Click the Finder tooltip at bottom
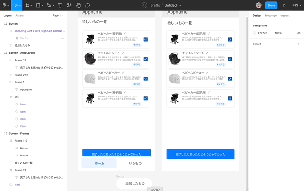This screenshot has height=191, width=304. tap(155, 189)
